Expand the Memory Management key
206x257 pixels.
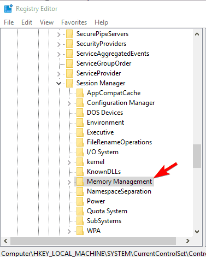pyautogui.click(x=69, y=182)
